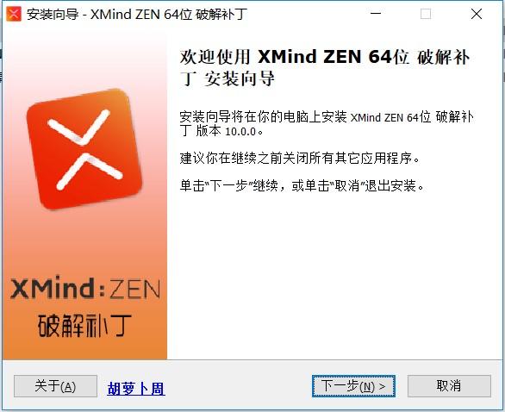505x412 pixels.
Task: Click the orange gradient area below the logo
Action: 84,241
